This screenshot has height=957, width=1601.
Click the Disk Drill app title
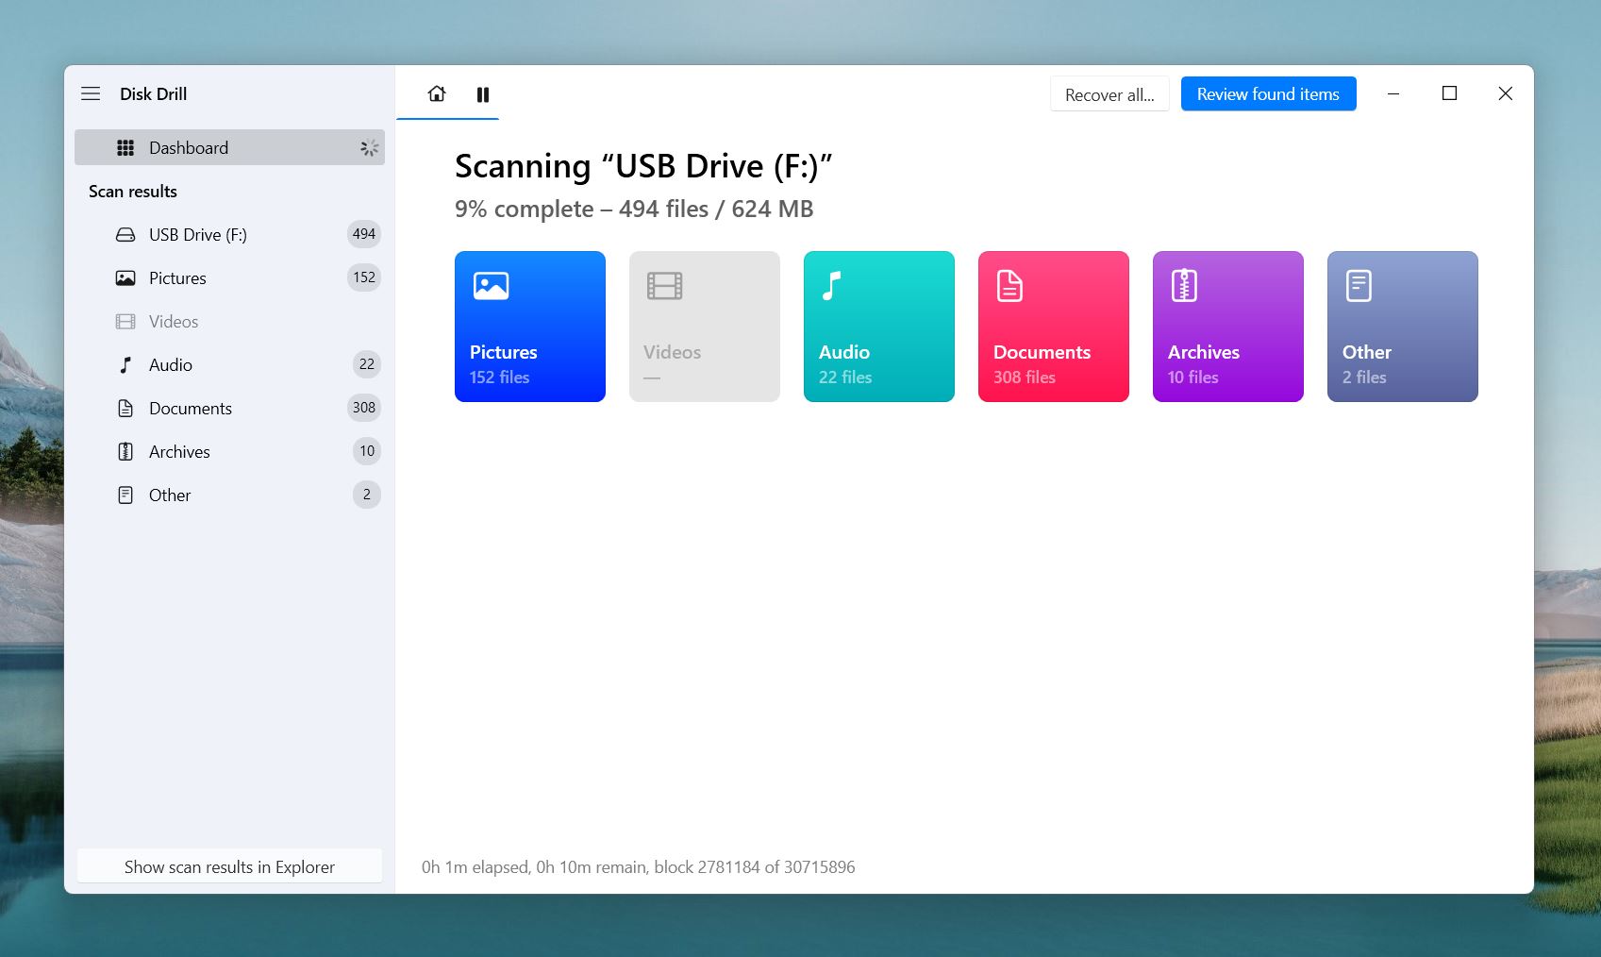[x=154, y=93]
